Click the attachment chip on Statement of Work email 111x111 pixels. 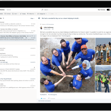pos(1,73)
